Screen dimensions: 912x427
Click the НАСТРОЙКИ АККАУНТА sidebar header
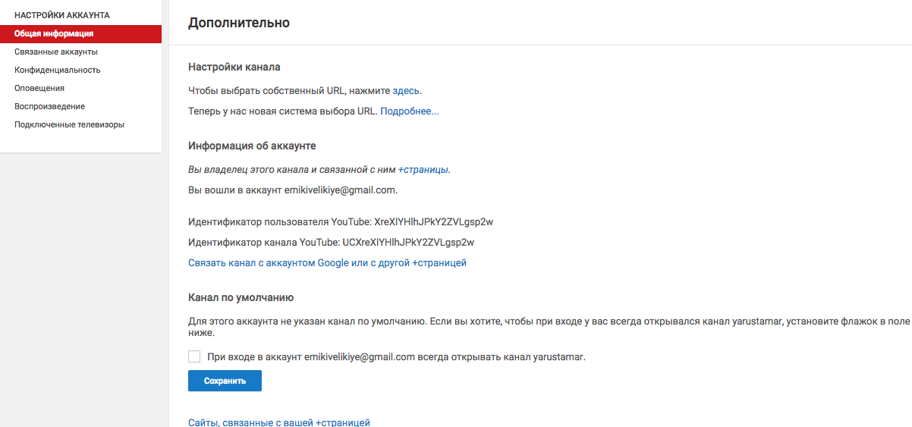(x=62, y=15)
